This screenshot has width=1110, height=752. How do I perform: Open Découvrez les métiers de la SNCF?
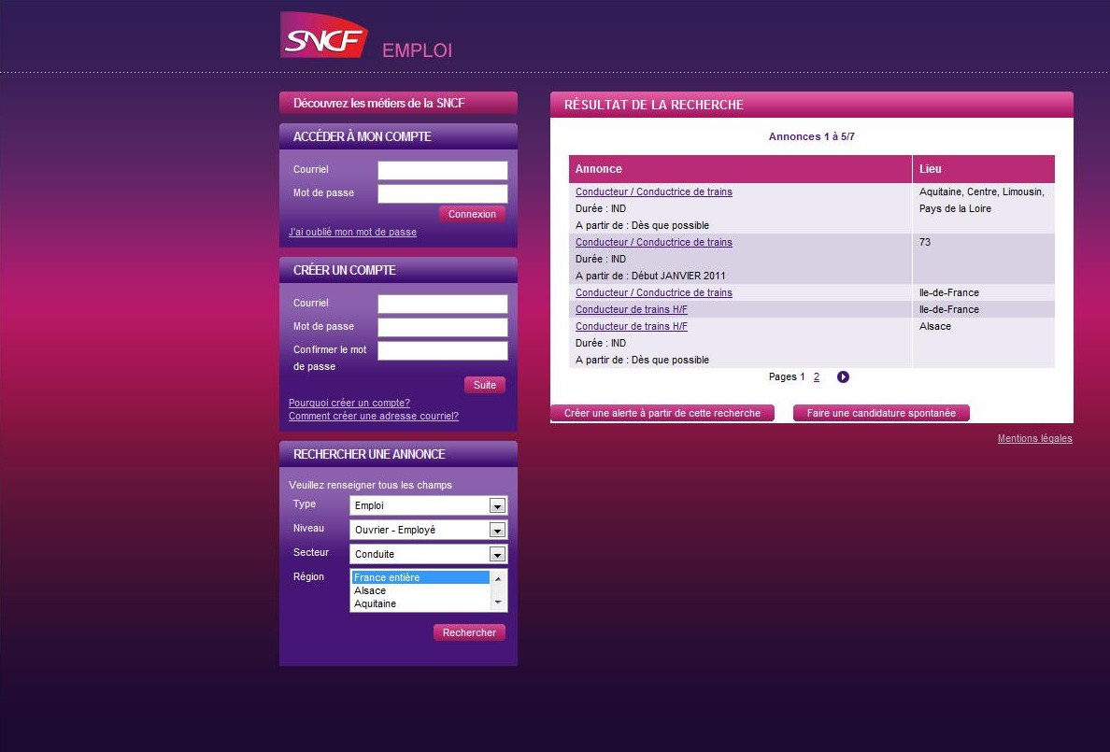pos(399,103)
